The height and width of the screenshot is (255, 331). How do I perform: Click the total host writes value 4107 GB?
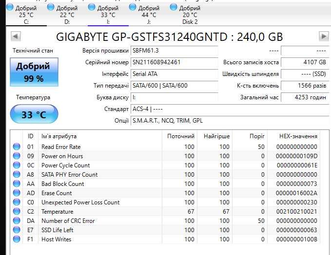pos(305,62)
